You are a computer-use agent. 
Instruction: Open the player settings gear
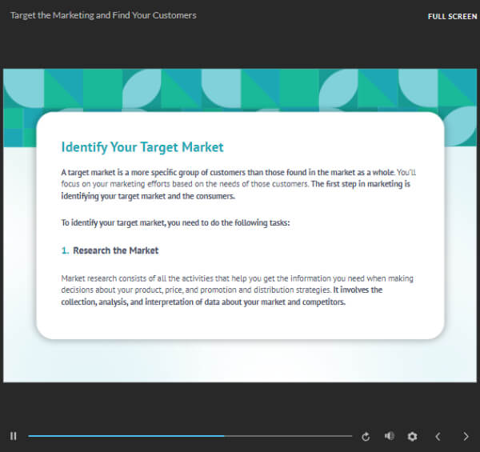tap(412, 436)
